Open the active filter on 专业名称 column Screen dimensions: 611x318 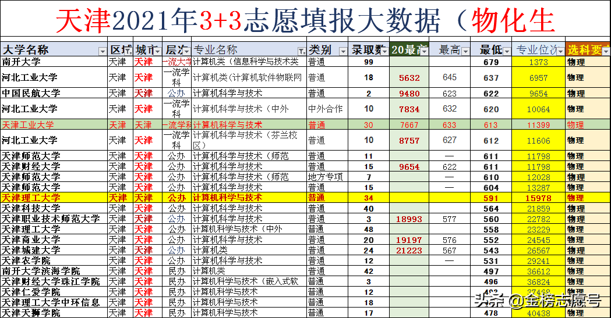pos(302,51)
